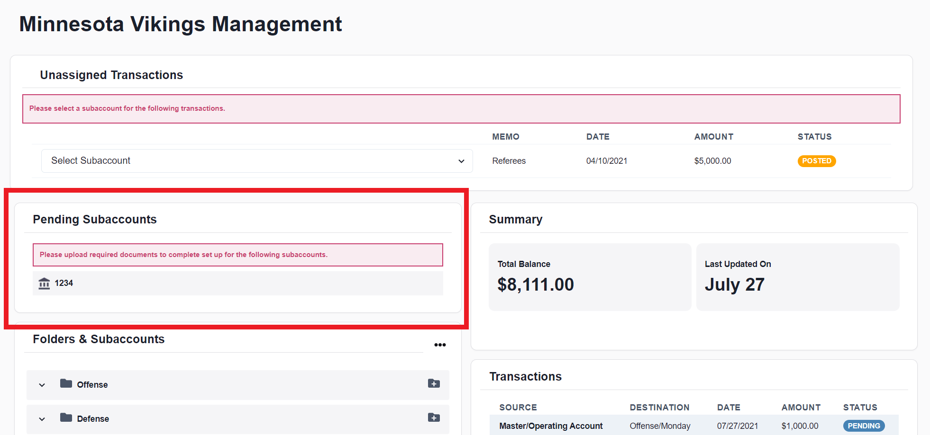Click the Offense folder icon

click(66, 383)
